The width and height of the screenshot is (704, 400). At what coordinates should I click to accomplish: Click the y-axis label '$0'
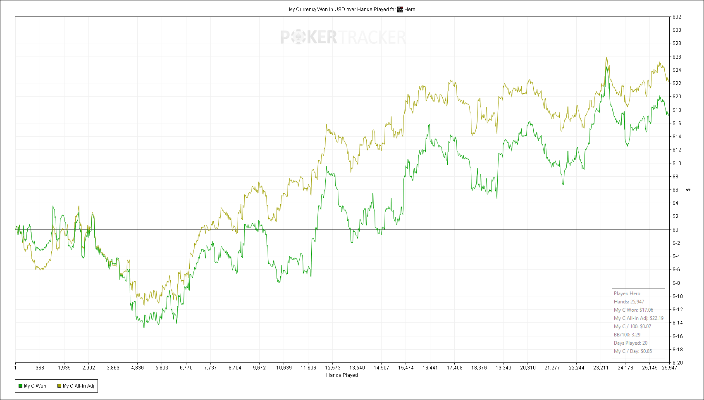[675, 230]
